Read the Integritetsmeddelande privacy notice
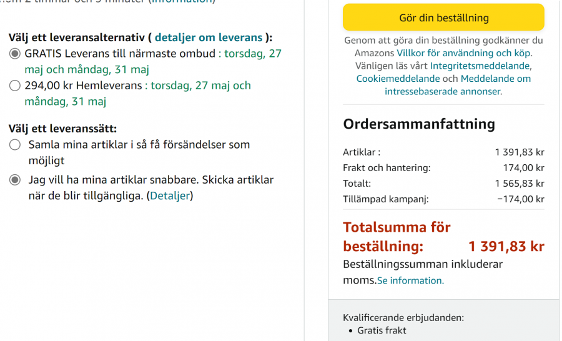562x341 pixels. coord(480,66)
